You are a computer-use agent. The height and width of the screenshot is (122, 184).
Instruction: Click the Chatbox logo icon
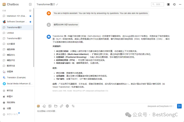[4, 4]
